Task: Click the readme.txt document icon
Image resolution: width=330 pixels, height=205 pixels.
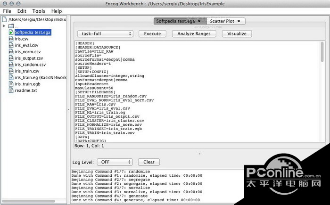Action: click(11, 90)
